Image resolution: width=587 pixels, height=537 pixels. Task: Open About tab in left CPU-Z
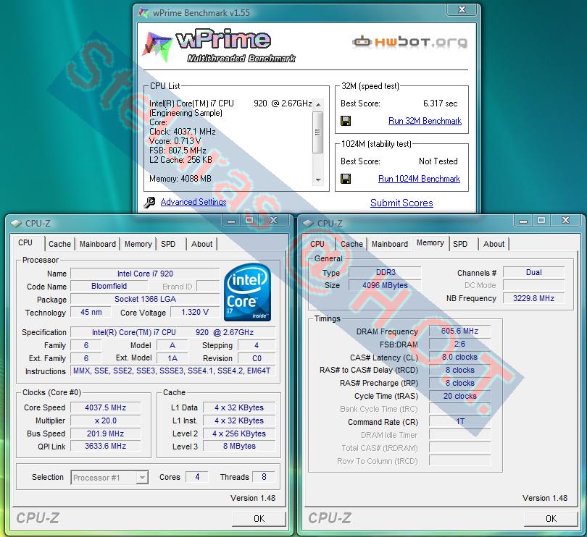pyautogui.click(x=201, y=244)
